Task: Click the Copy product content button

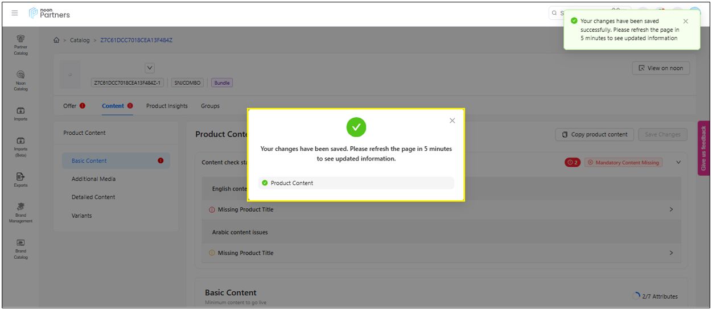Action: [x=594, y=135]
